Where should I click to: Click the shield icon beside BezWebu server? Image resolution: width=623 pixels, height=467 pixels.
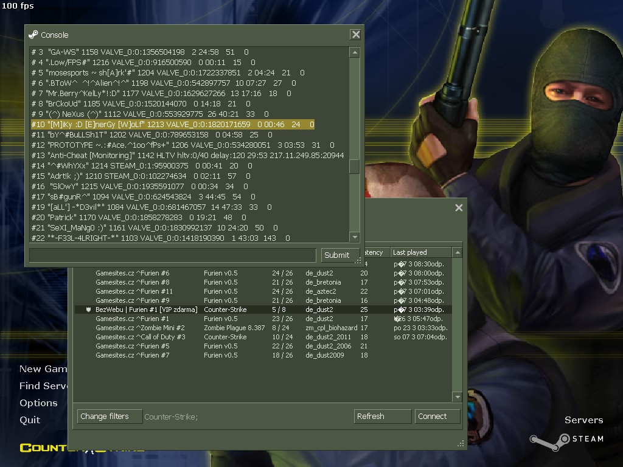pos(88,310)
